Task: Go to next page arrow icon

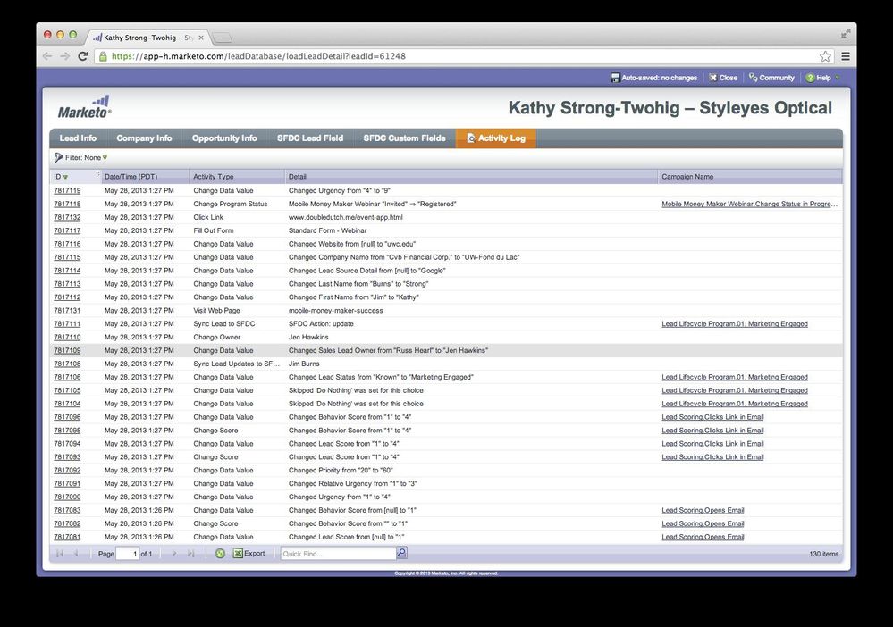Action: (x=173, y=554)
